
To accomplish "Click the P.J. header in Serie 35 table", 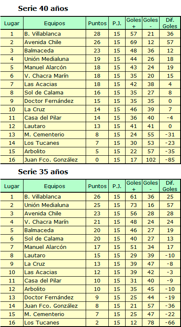I will (117, 186).
